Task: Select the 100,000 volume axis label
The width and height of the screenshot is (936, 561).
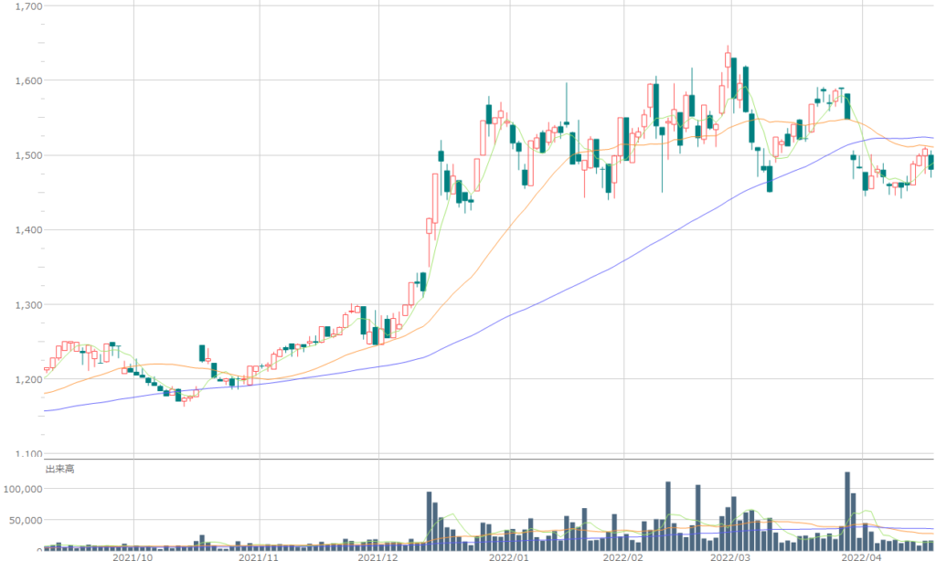Action: (23, 489)
